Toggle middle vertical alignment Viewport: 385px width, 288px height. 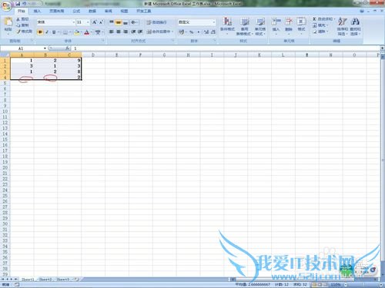[x=119, y=22]
